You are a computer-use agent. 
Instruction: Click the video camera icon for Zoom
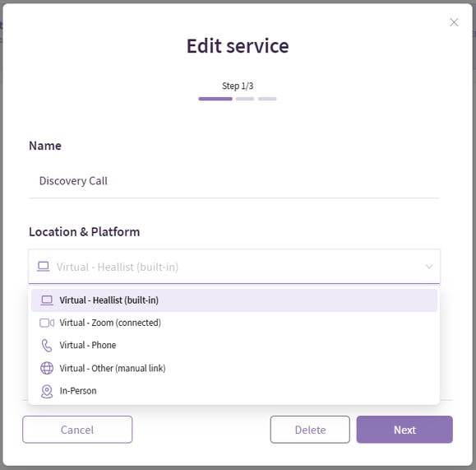pyautogui.click(x=47, y=323)
